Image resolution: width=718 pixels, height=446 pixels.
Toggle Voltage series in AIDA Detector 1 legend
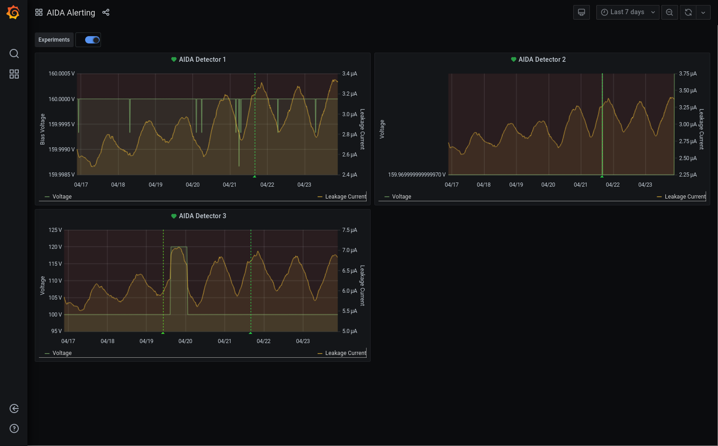pos(62,197)
